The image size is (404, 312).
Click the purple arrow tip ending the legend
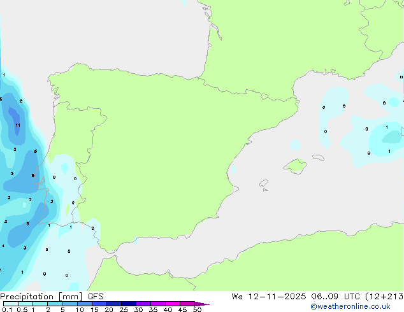click(202, 304)
